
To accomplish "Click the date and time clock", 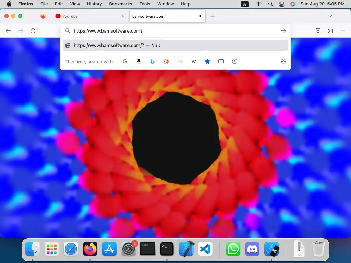I will (322, 4).
